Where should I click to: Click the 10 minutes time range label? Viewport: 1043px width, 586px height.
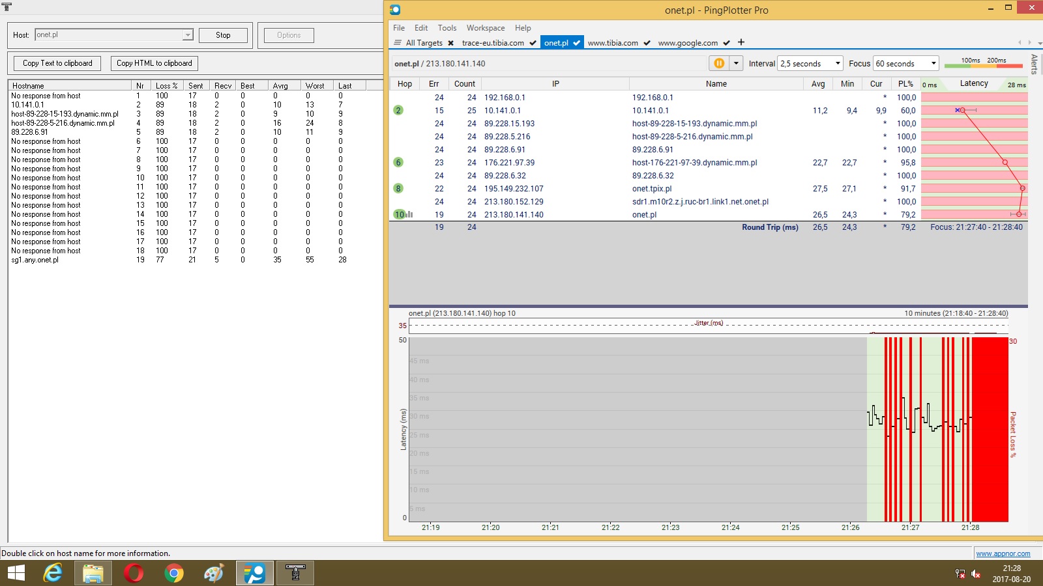[x=956, y=313]
